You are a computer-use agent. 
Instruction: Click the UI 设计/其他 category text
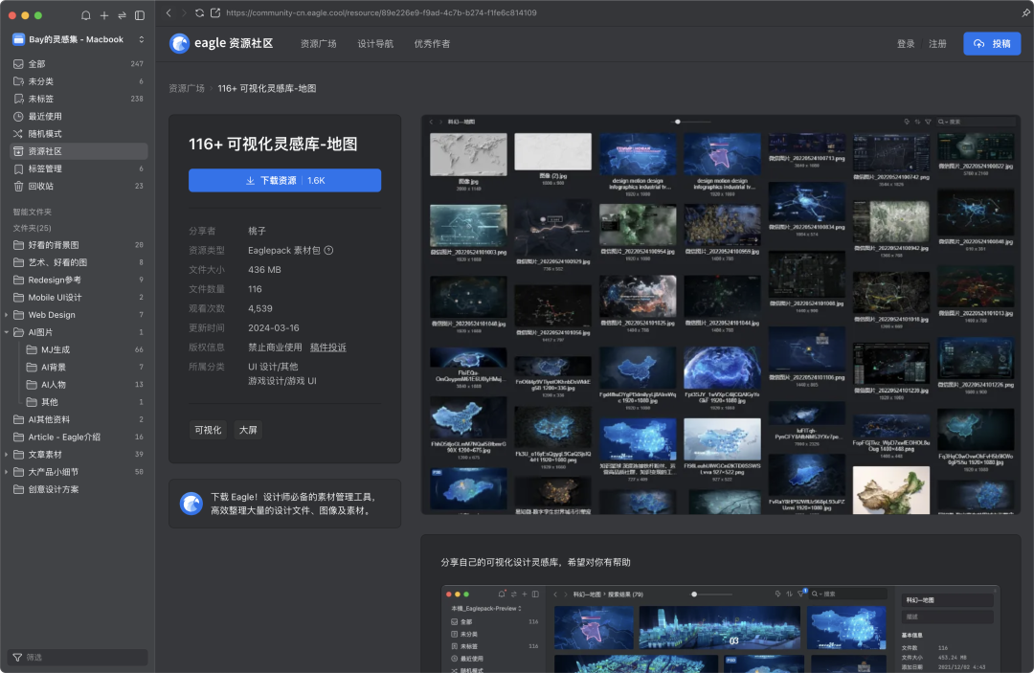[273, 367]
